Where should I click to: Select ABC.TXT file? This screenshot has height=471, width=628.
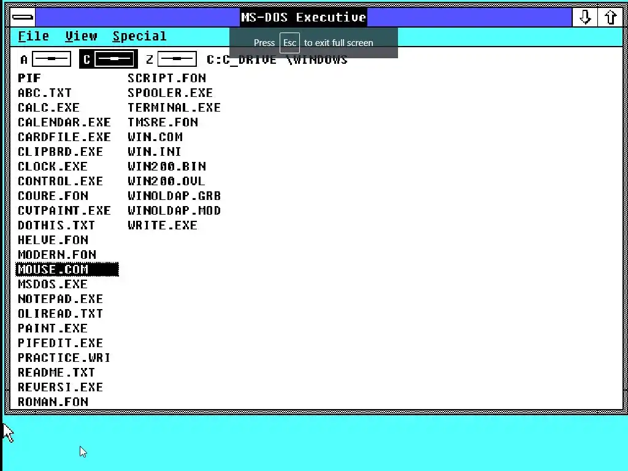click(x=44, y=93)
